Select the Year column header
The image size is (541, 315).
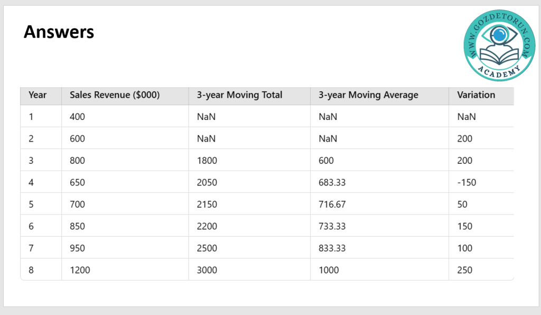[x=38, y=95]
